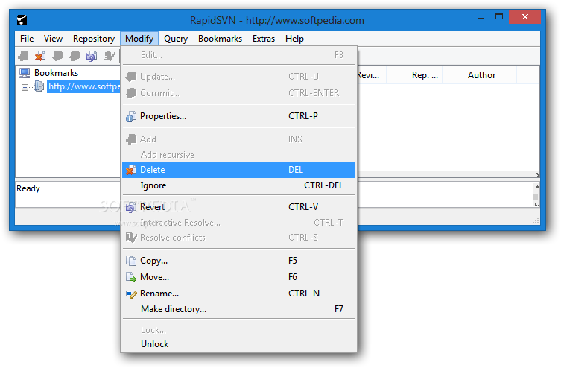Screen dimensions: 561x368
Task: Select Revert in the Modify menu
Action: click(x=238, y=207)
